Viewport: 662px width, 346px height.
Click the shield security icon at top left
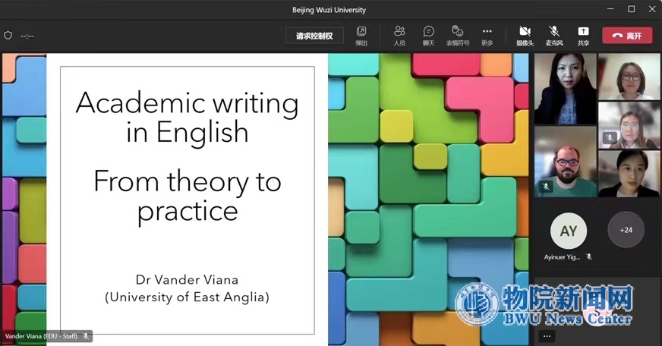pos(8,36)
